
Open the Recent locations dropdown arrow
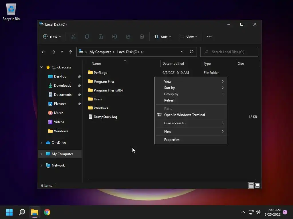tap(62, 52)
